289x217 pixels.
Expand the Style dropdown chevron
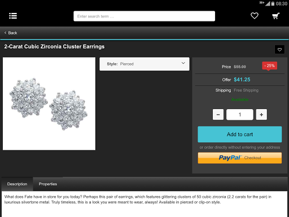(183, 63)
